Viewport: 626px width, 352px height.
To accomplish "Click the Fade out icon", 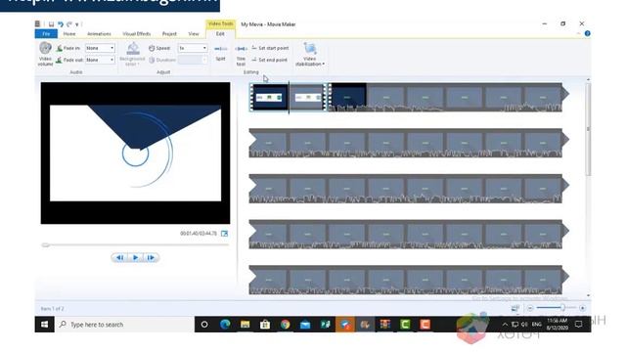I will (x=60, y=60).
